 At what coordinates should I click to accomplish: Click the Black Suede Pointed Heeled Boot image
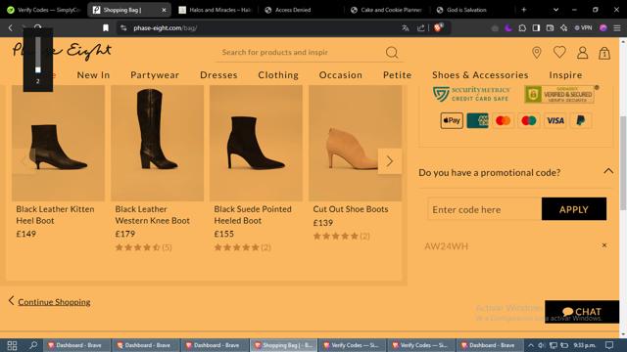(x=256, y=143)
